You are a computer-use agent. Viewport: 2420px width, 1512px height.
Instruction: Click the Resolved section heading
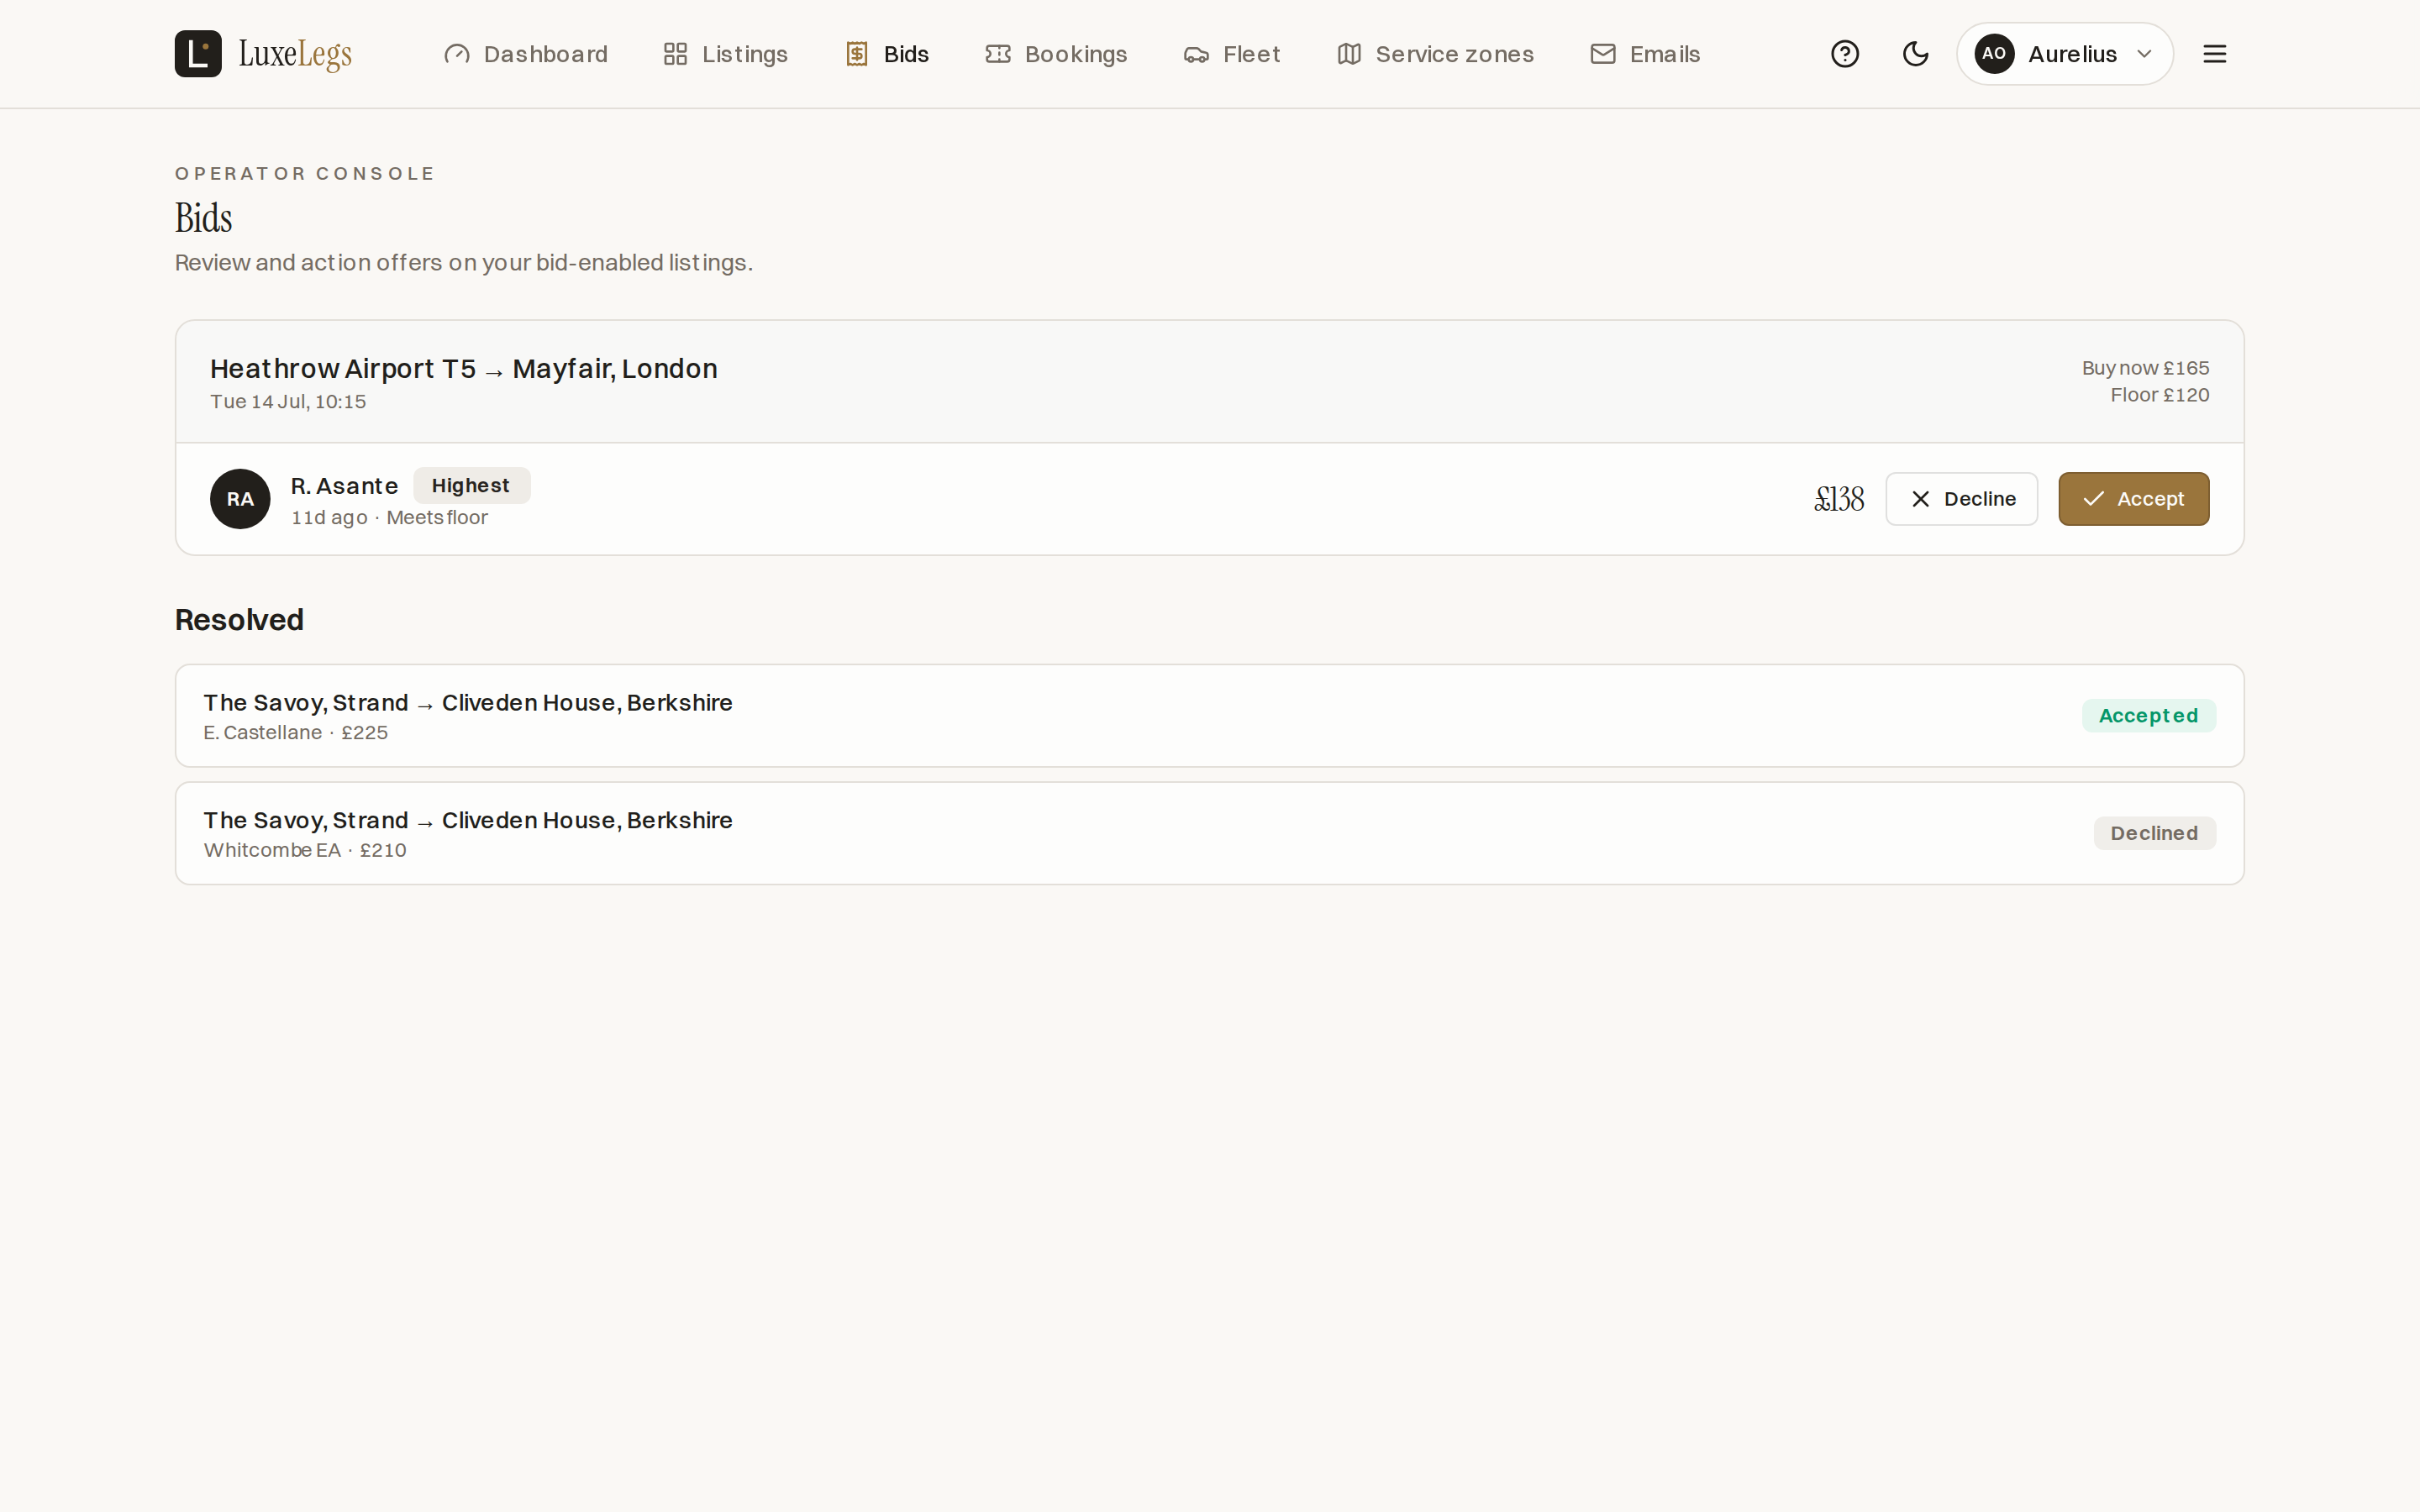pos(239,620)
